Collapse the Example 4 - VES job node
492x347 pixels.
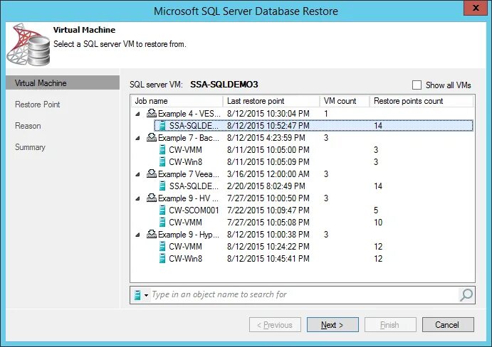tap(137, 114)
